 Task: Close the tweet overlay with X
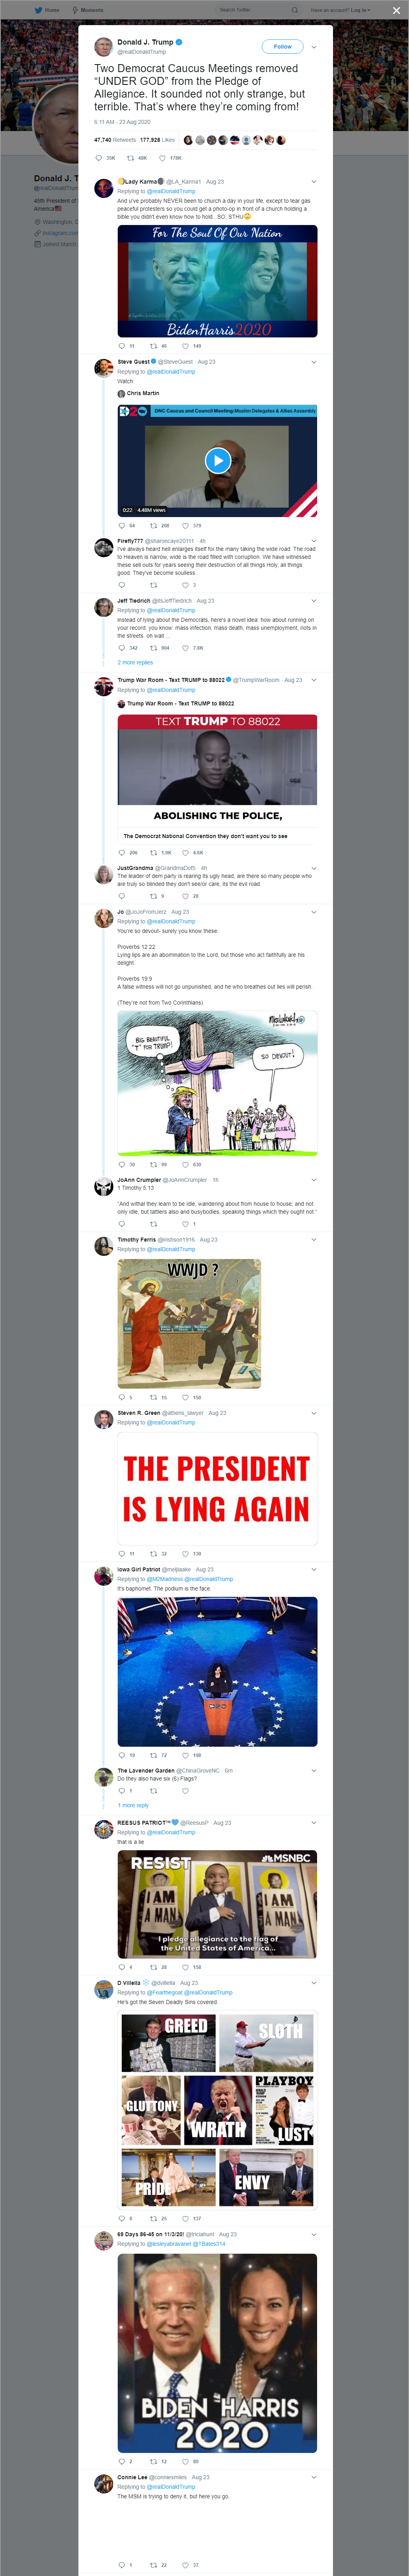click(396, 10)
